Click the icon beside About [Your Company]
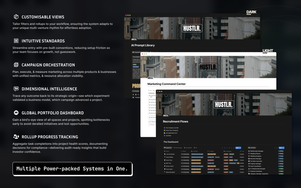The image size is (301, 188). (164, 130)
